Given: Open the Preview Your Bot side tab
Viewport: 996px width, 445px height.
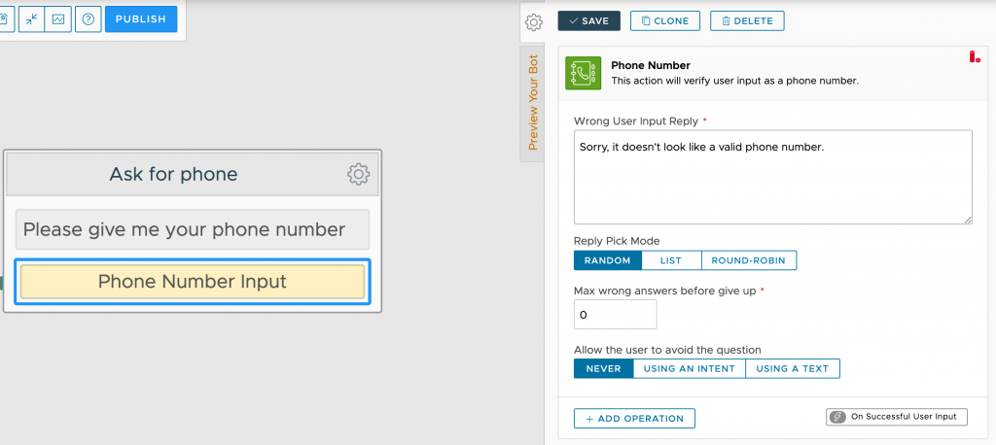Looking at the screenshot, I should (x=532, y=103).
